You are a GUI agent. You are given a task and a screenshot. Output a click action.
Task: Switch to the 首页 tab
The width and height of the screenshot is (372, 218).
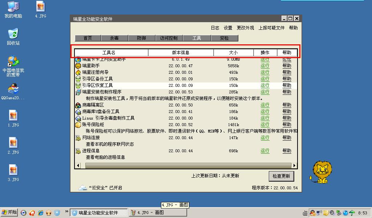point(88,38)
